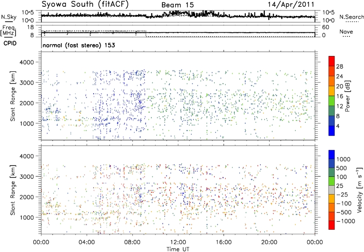Click the '04:00' time axis label
364x252 pixels.
(87, 242)
